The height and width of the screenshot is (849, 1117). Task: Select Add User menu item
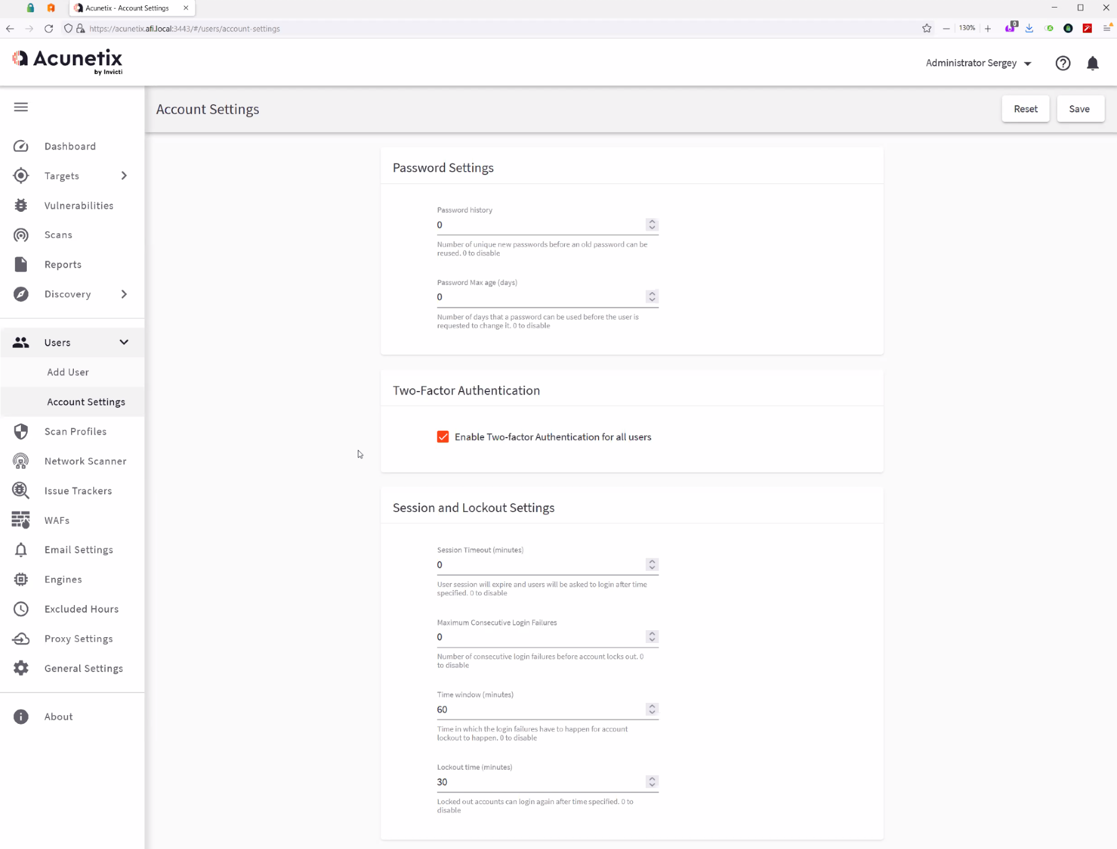coord(68,372)
